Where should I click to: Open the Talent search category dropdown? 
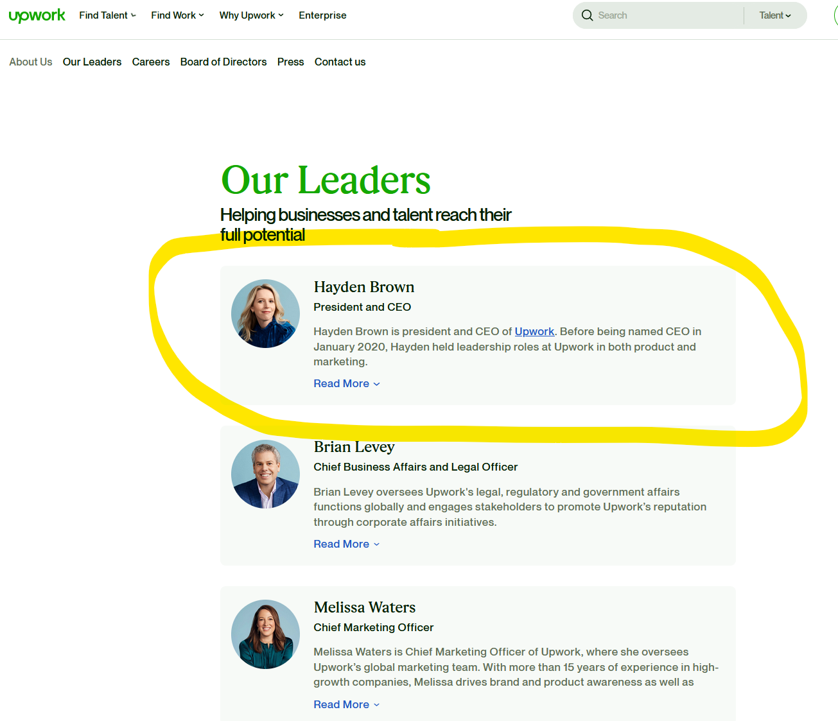click(x=775, y=15)
